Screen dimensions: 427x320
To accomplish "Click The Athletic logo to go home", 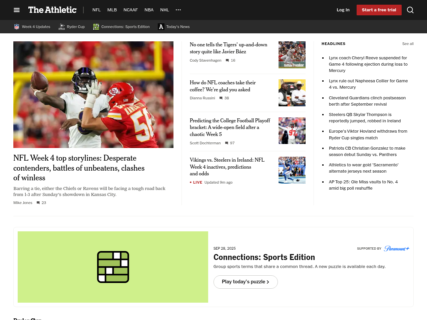I will pyautogui.click(x=52, y=10).
